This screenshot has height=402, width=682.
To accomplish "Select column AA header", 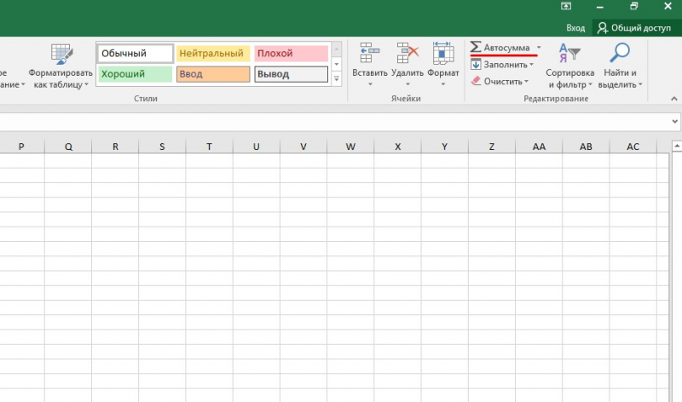I will point(539,146).
